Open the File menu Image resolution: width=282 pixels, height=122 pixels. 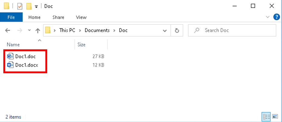[x=11, y=17]
